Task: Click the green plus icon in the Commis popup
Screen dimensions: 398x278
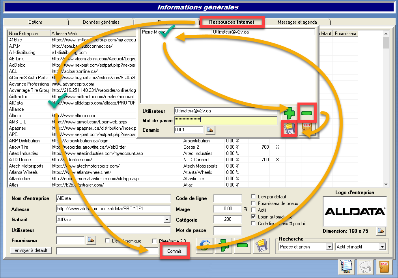Action: point(290,113)
